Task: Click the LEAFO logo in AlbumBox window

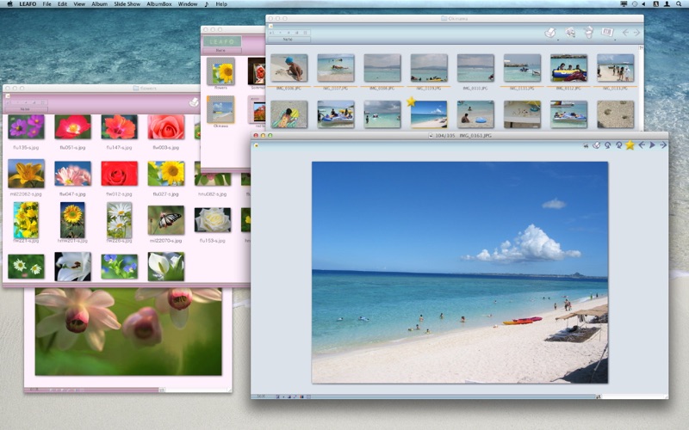Action: tap(222, 41)
